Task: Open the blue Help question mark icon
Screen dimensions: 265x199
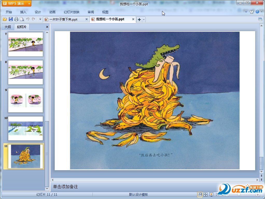Action: click(x=257, y=12)
